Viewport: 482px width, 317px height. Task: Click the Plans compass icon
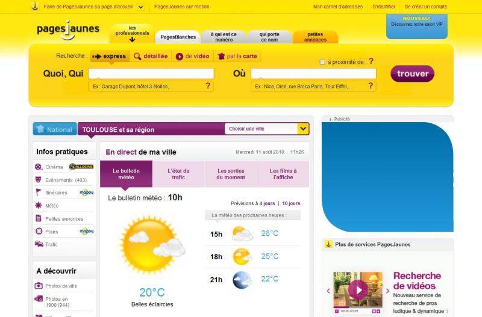coord(39,231)
